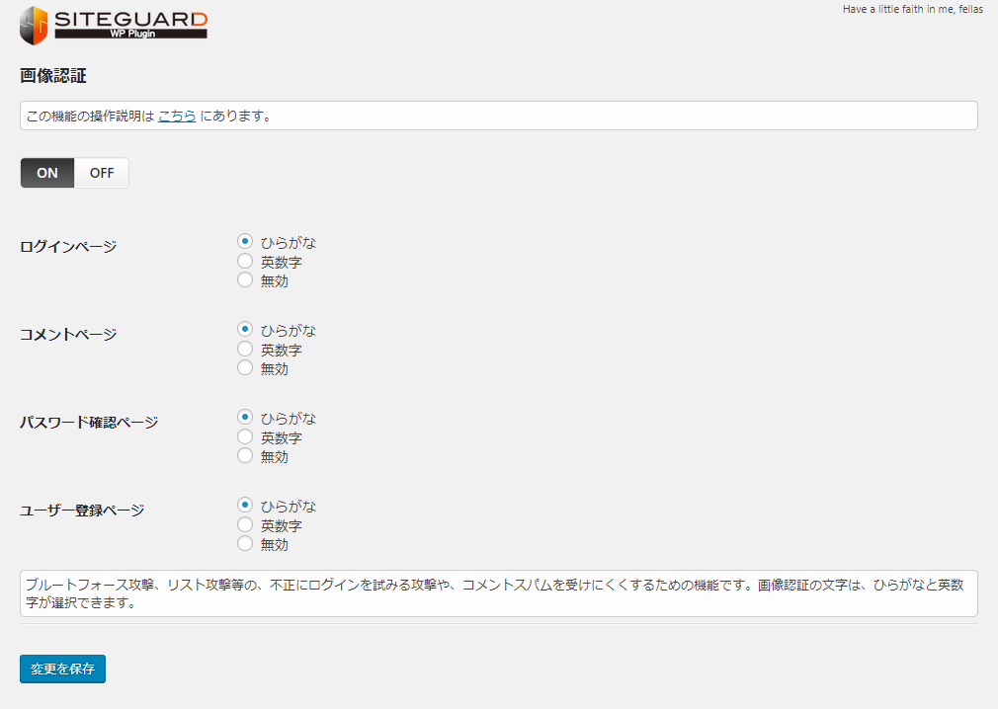Image resolution: width=998 pixels, height=709 pixels.
Task: Open the こちら help link
Action: point(177,116)
